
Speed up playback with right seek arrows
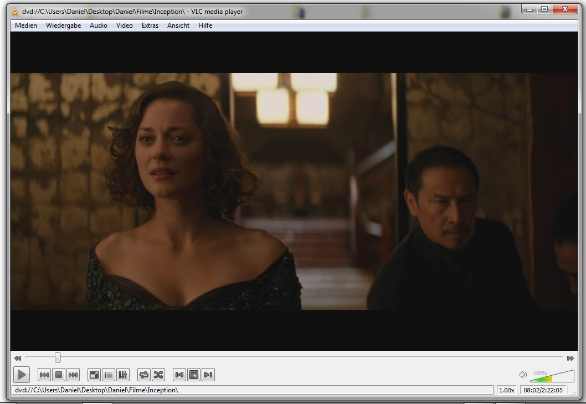point(570,358)
